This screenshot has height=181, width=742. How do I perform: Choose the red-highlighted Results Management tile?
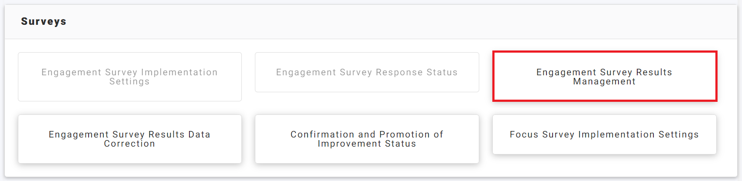pyautogui.click(x=604, y=77)
